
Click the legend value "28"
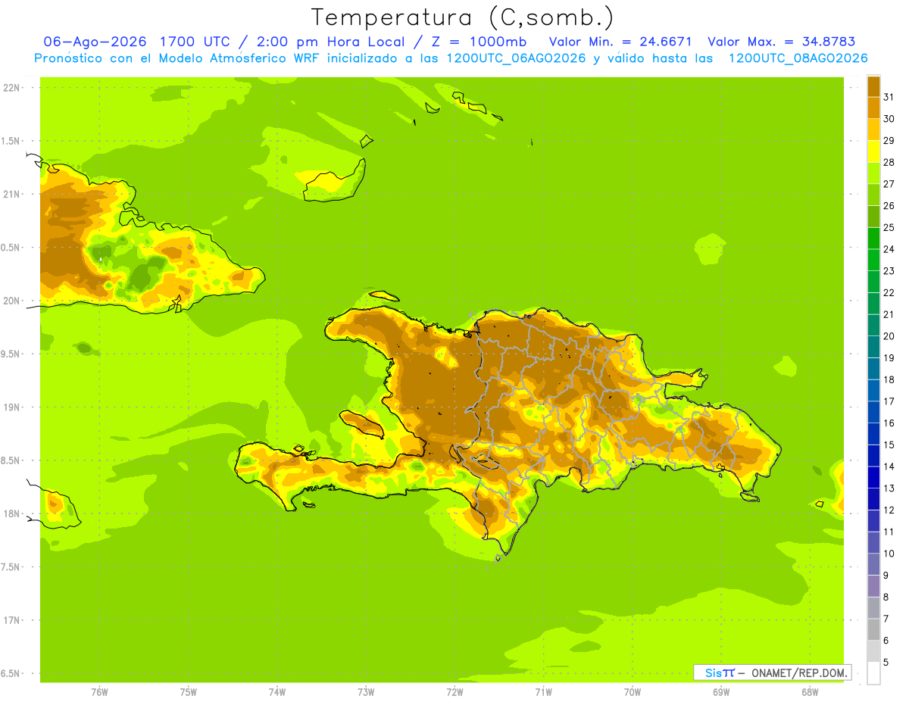click(x=889, y=162)
